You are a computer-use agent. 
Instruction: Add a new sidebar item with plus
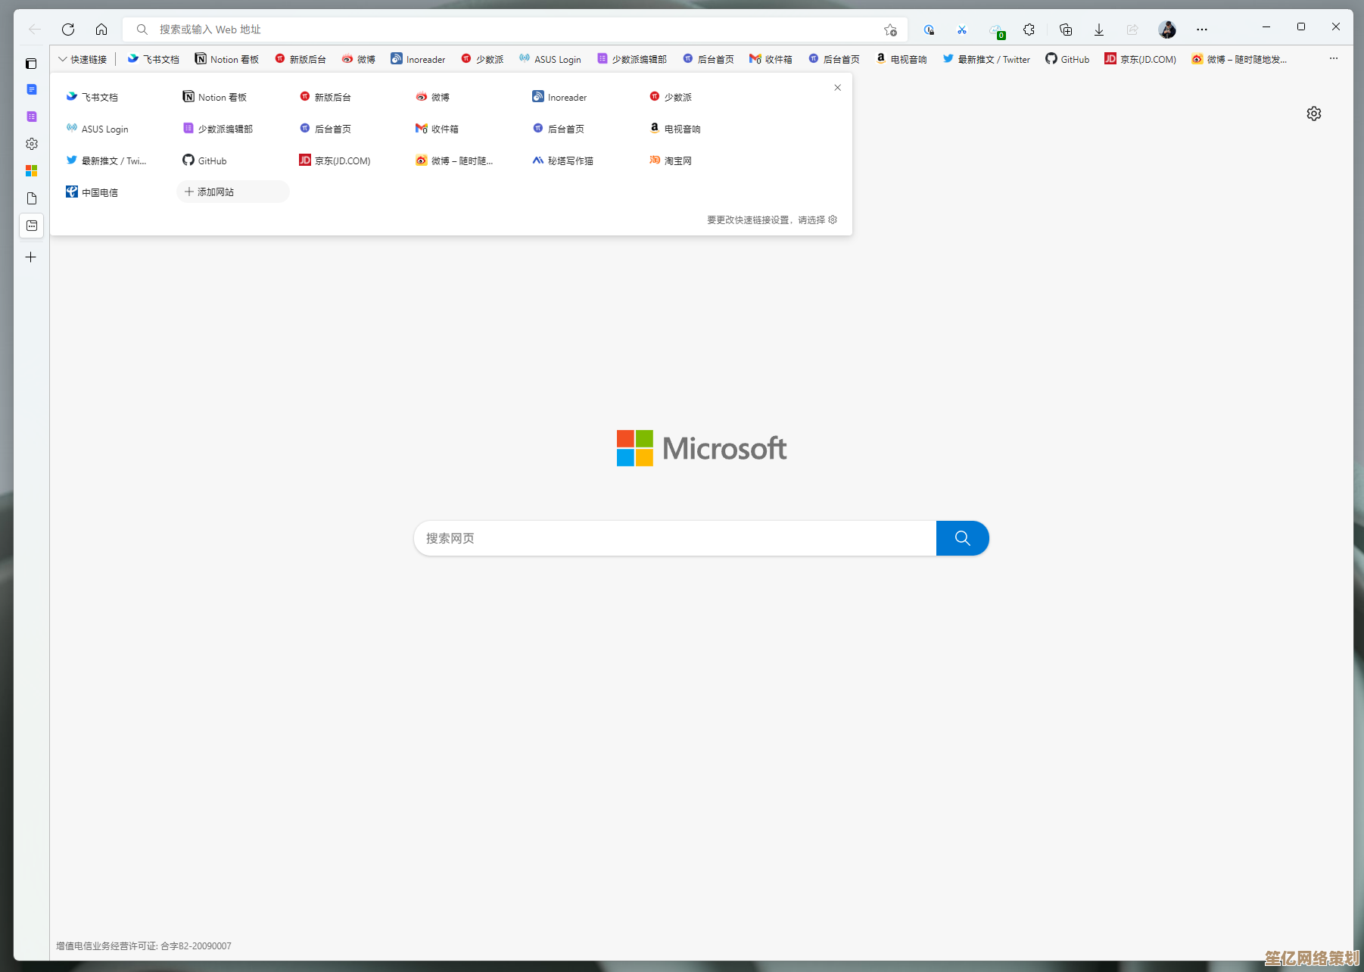[x=31, y=257]
